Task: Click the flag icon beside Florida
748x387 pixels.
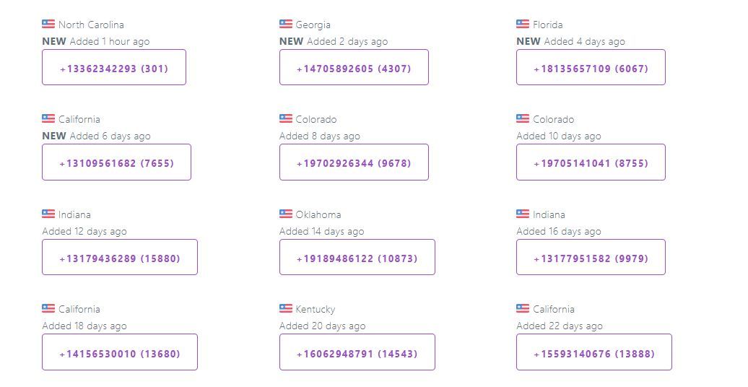Action: pyautogui.click(x=523, y=24)
